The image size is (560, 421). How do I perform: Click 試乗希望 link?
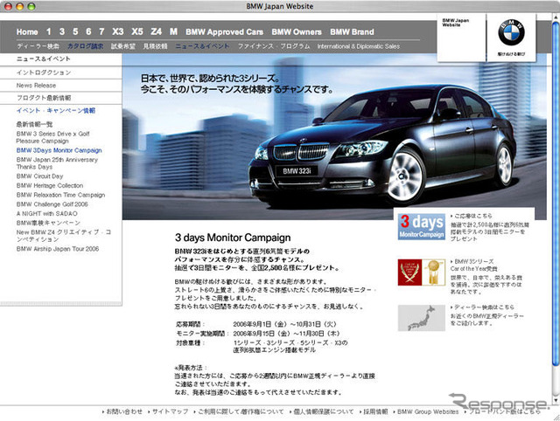point(123,46)
